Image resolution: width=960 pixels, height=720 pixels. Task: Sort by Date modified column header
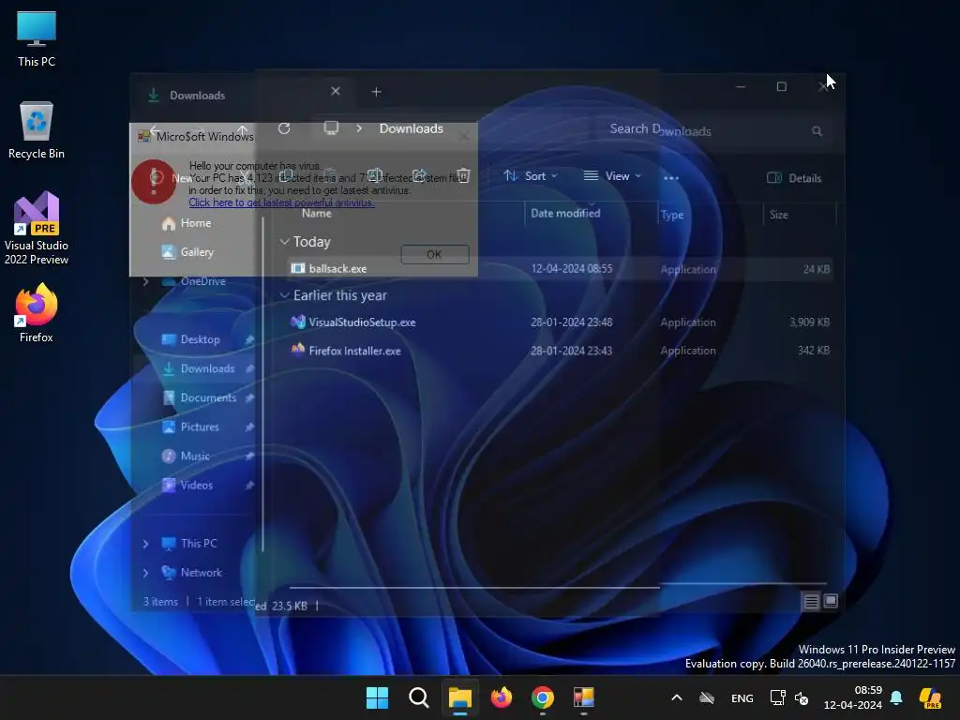click(x=565, y=213)
